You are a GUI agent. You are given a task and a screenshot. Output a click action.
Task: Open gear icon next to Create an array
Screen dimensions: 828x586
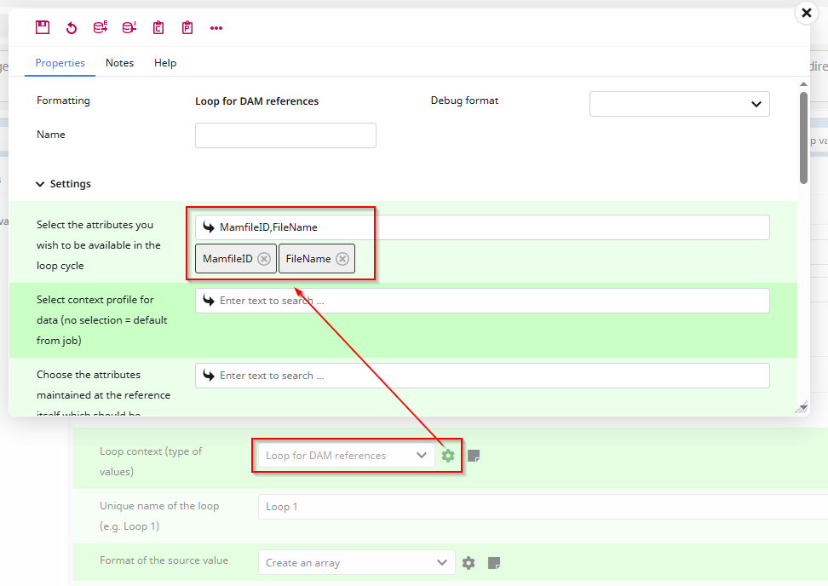pyautogui.click(x=468, y=562)
